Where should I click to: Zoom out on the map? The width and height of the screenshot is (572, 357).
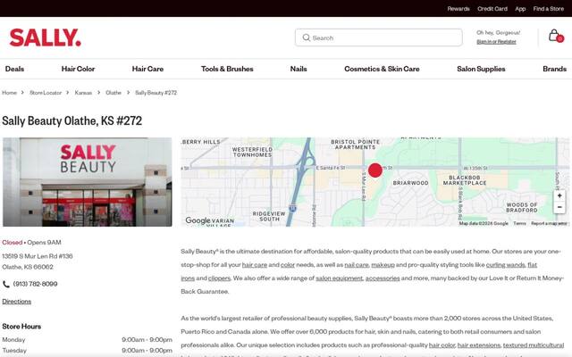[559, 207]
